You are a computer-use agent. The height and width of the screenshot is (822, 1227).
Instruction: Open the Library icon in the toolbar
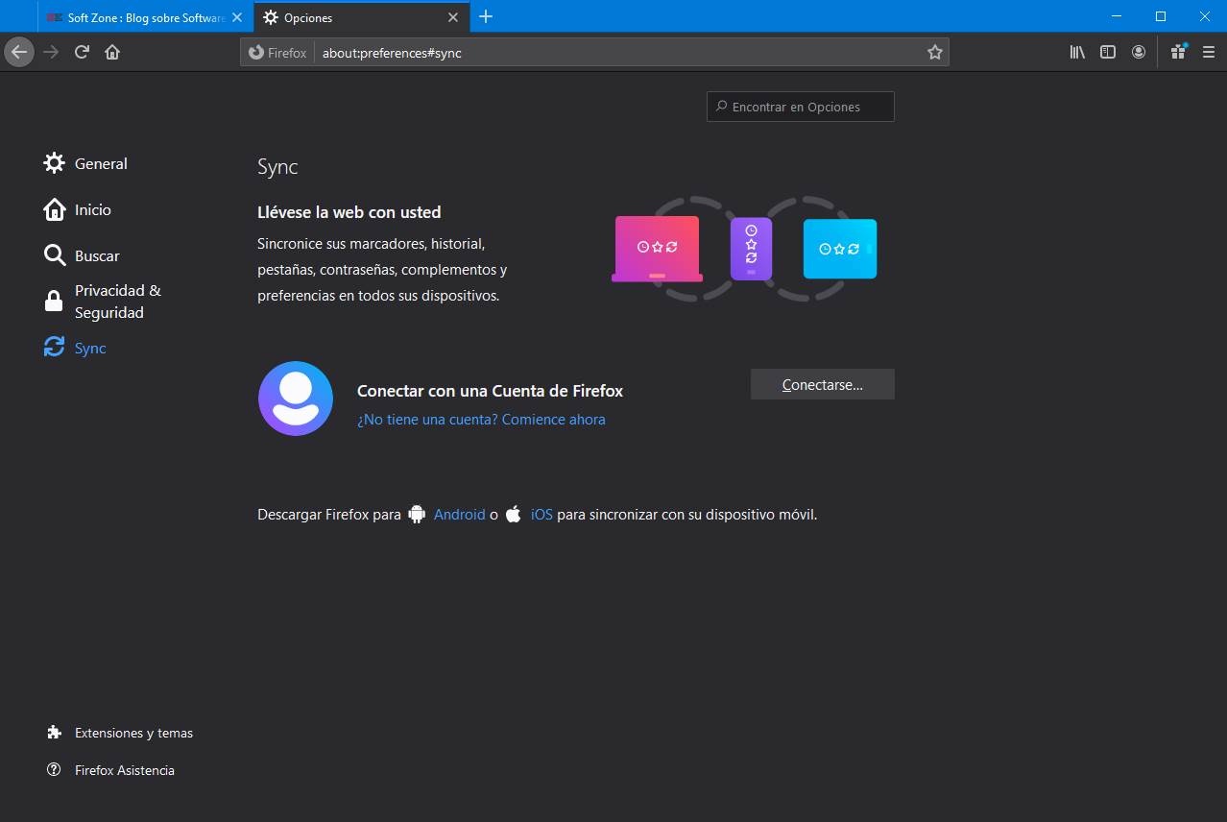(x=1077, y=52)
